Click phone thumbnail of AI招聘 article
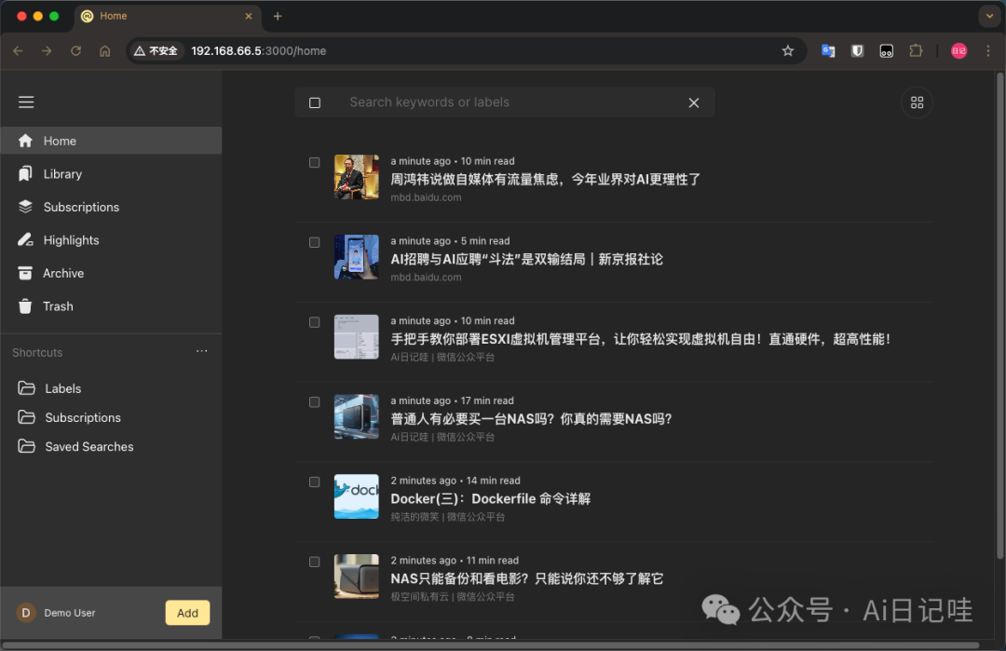1006x651 pixels. pos(356,256)
